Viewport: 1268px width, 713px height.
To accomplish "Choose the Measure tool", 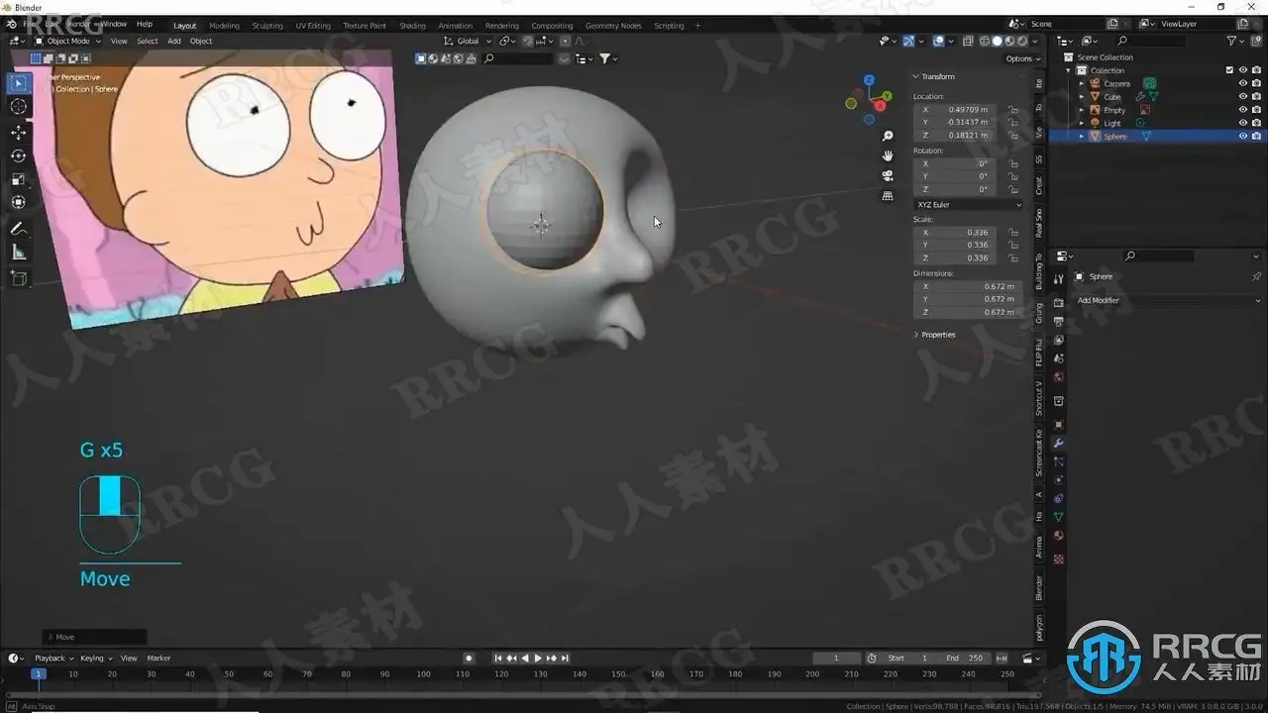I will (19, 253).
